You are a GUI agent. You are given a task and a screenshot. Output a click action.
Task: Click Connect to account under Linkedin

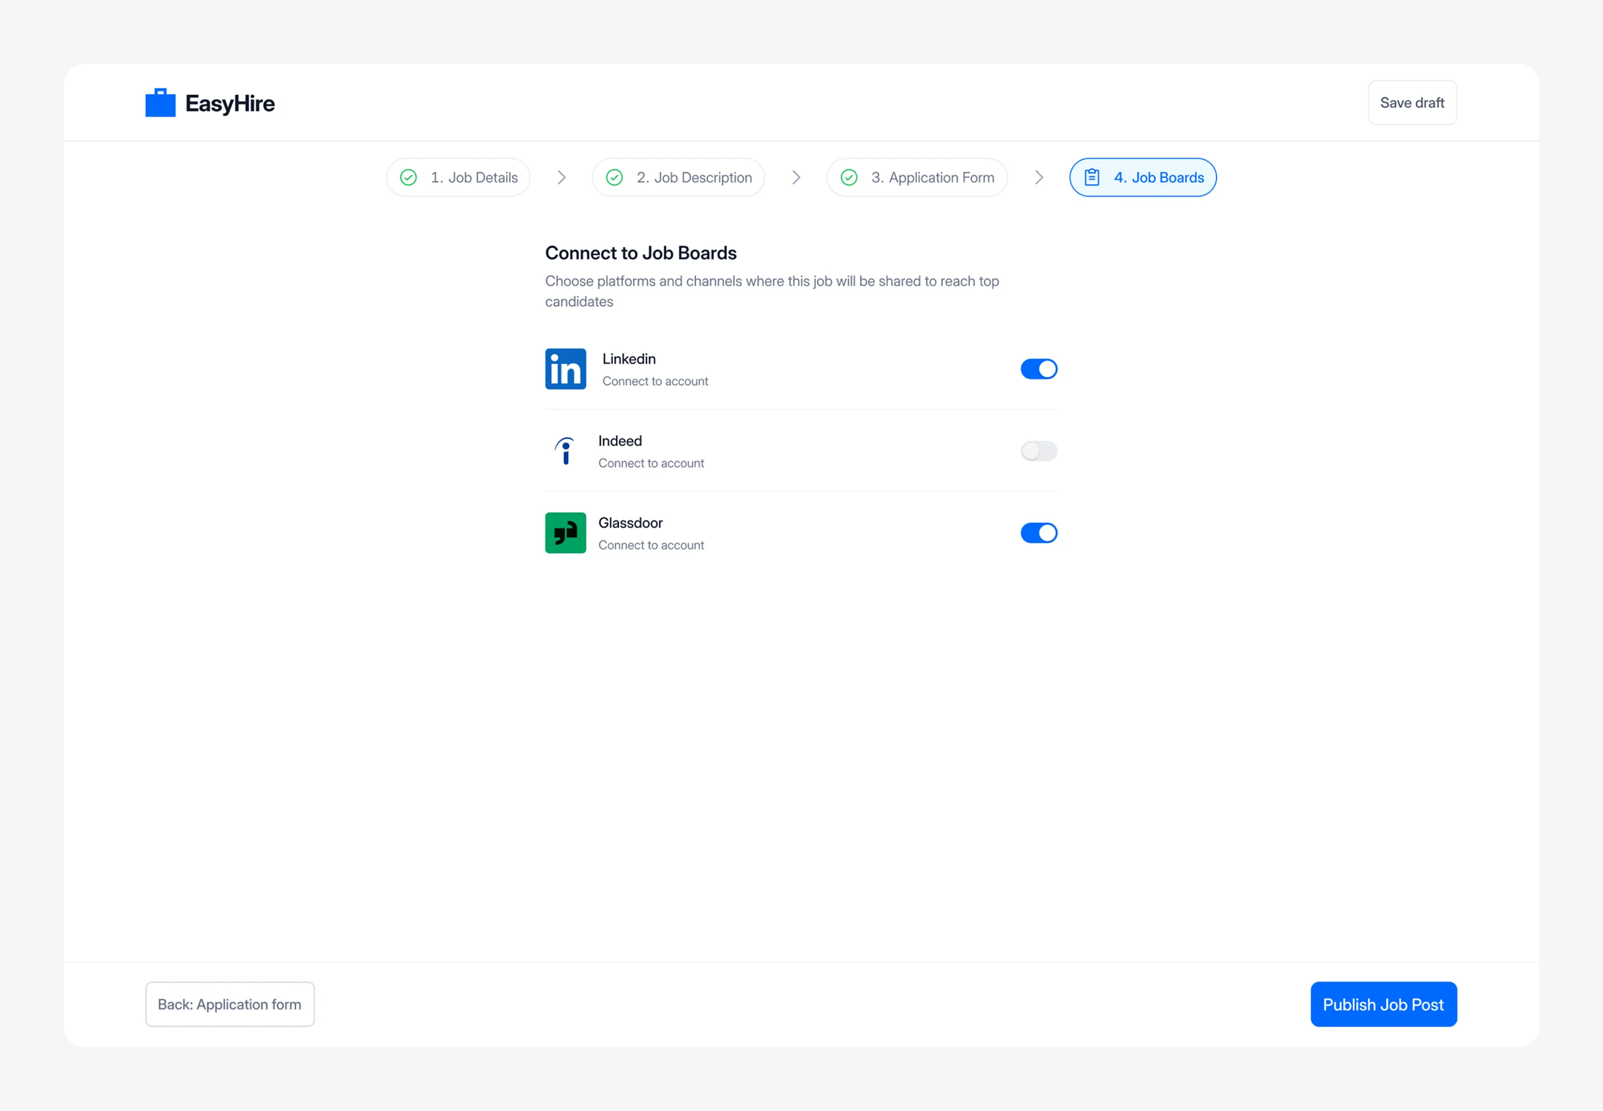pyautogui.click(x=655, y=381)
